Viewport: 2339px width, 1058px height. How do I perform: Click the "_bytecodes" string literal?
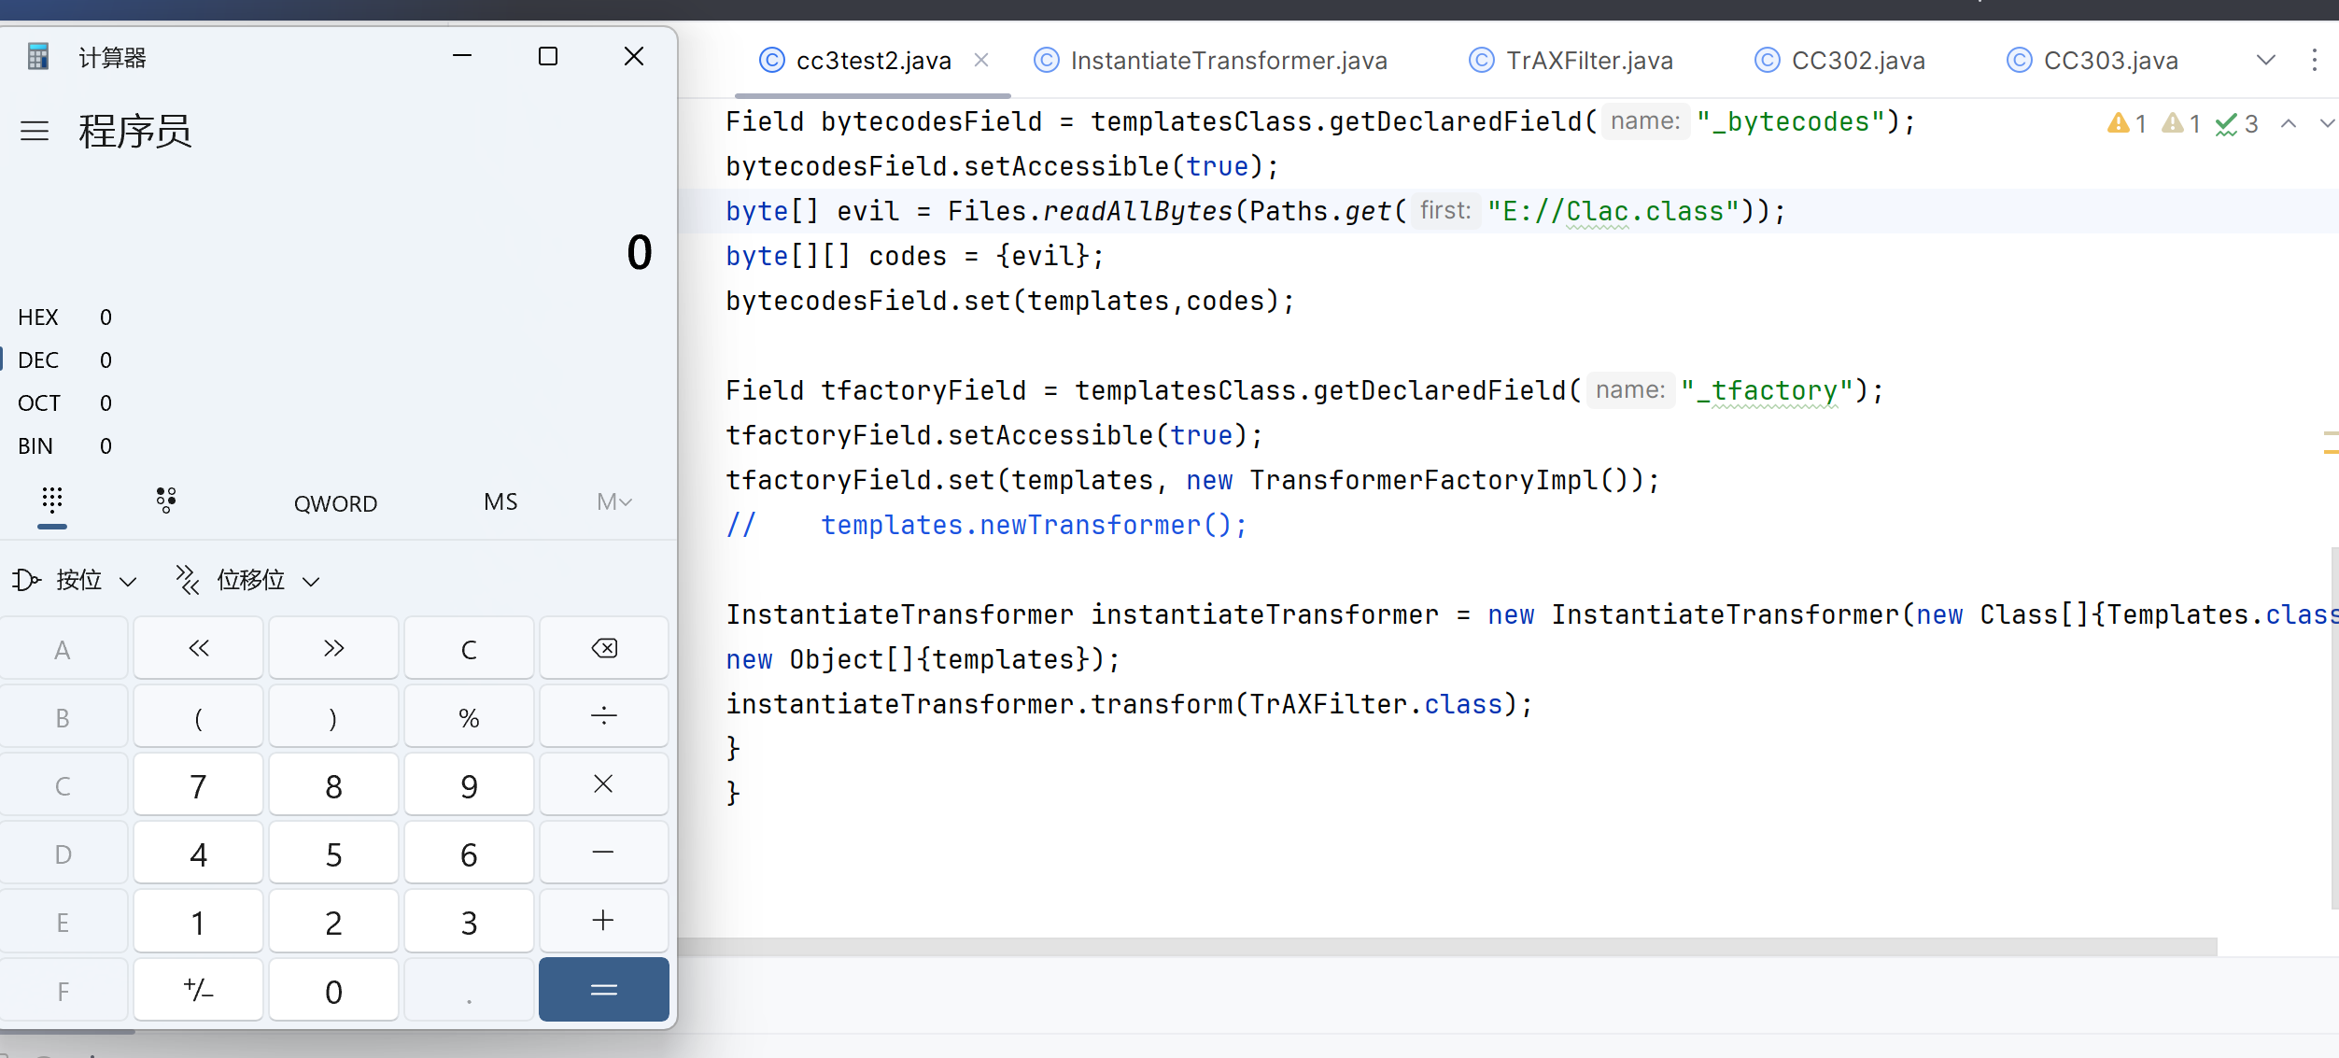point(1791,121)
